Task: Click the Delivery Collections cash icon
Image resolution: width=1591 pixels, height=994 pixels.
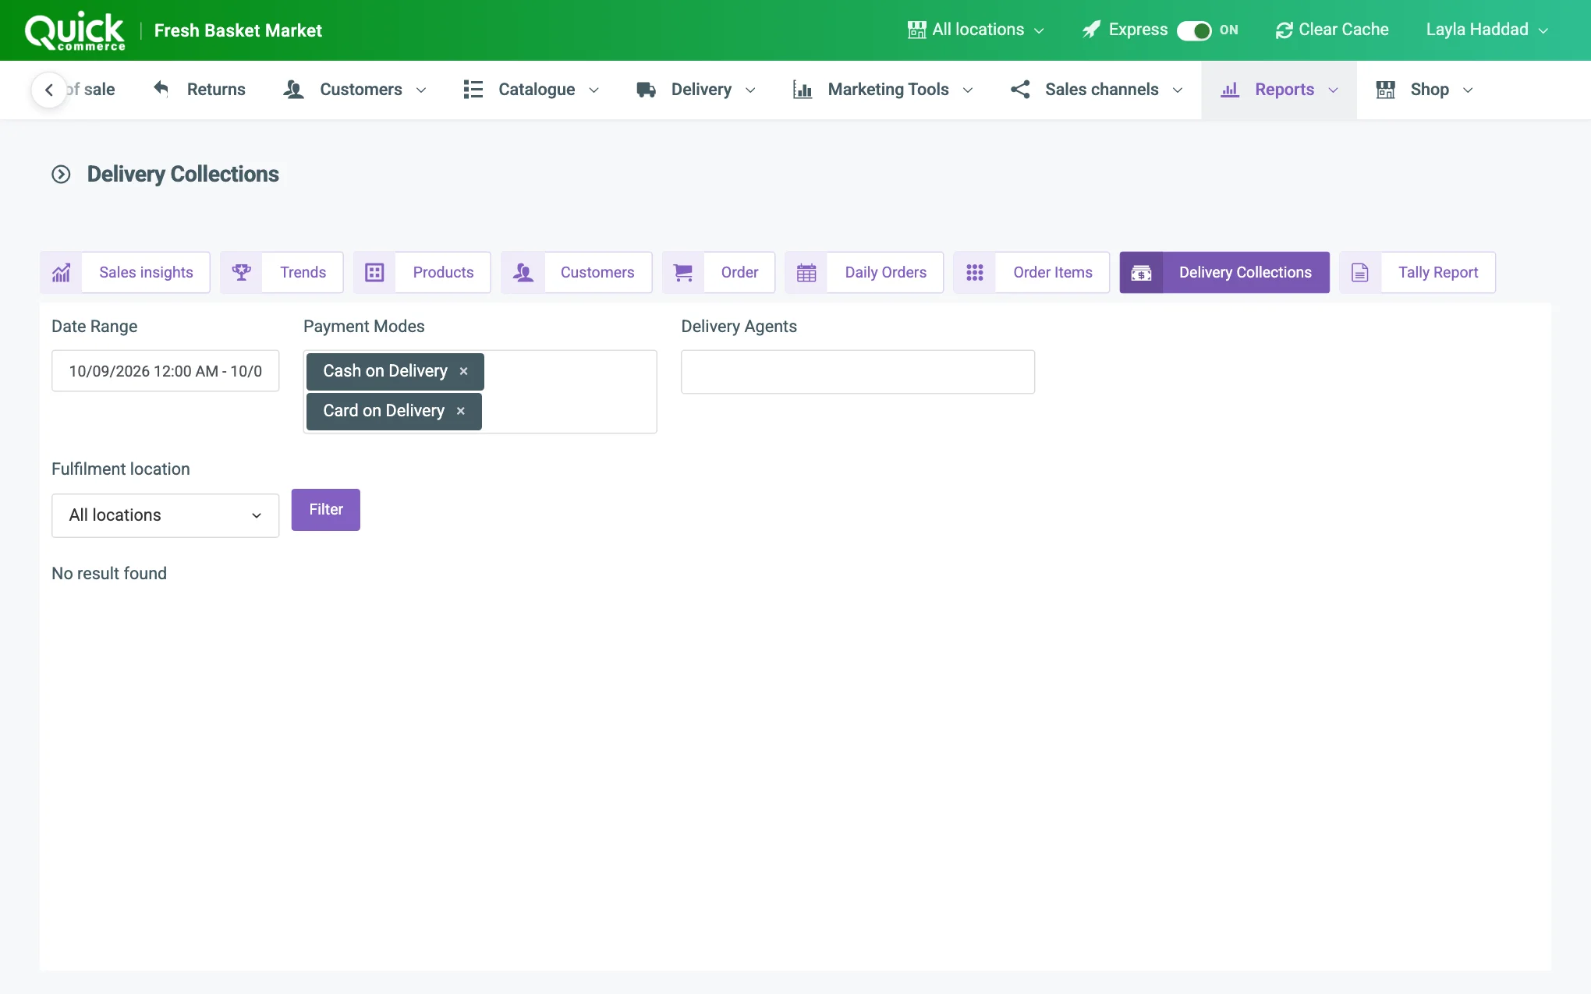Action: pyautogui.click(x=1141, y=272)
